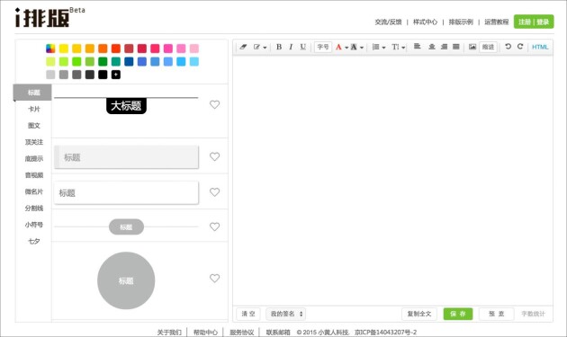Favorite the circle 标题 style heart

(214, 278)
